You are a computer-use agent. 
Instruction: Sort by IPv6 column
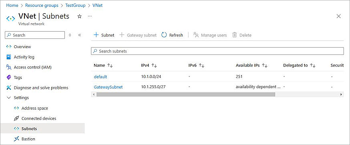197,65
